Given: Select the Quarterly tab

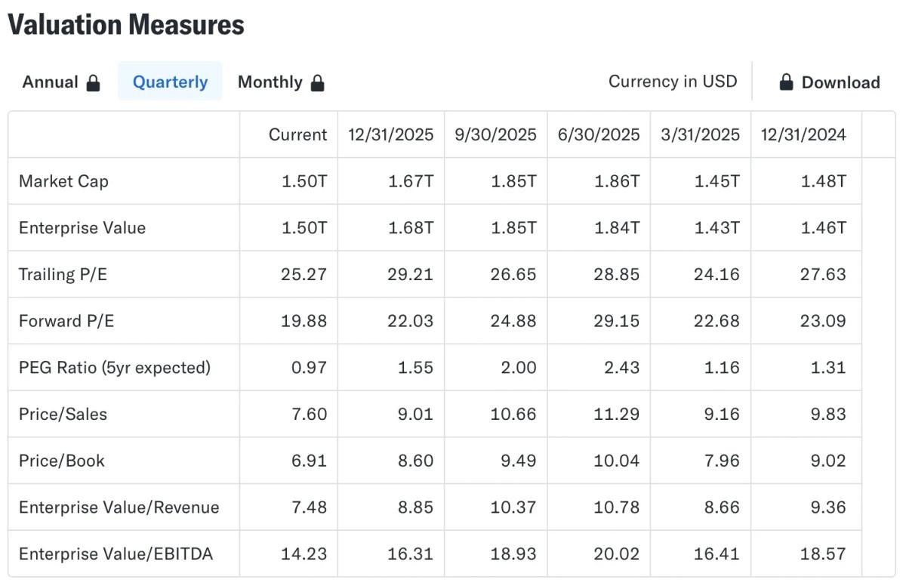Looking at the screenshot, I should (170, 82).
